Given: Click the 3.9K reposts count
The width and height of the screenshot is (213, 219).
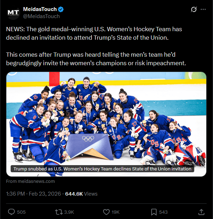Looking at the screenshot, I should (69, 212).
